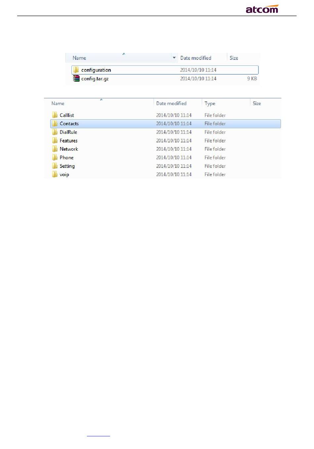Click the date in the Network row

click(x=174, y=149)
